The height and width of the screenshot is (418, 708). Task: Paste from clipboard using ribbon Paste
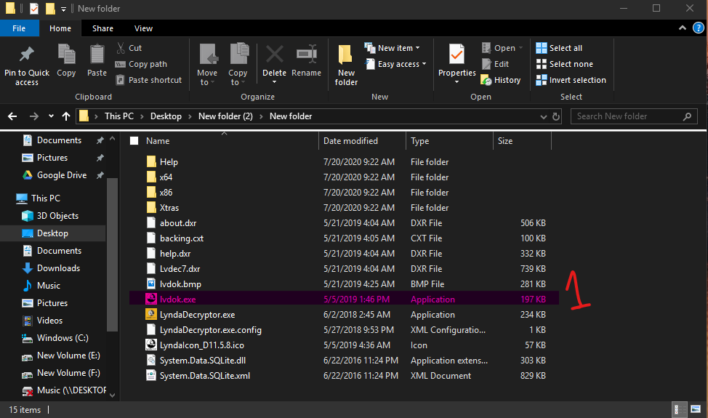(97, 61)
